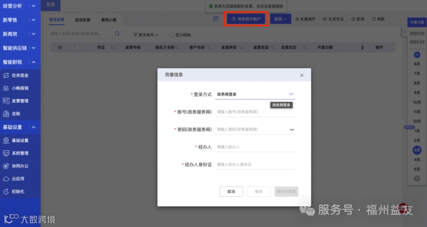Image resolution: width=427 pixels, height=227 pixels.
Task: Filter the 客户名称 column
Action: tap(209, 48)
